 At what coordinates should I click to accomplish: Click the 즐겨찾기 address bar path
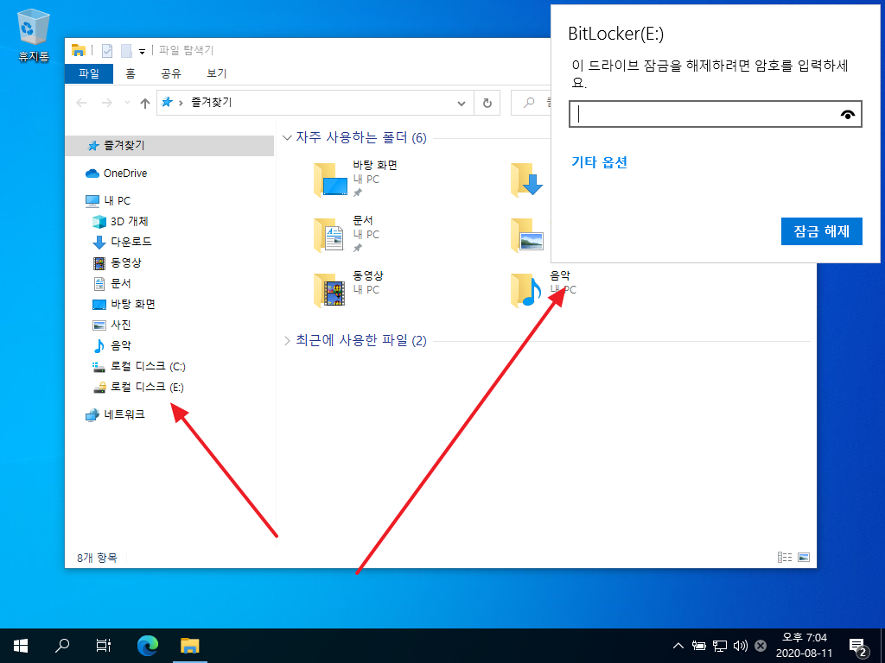click(212, 102)
